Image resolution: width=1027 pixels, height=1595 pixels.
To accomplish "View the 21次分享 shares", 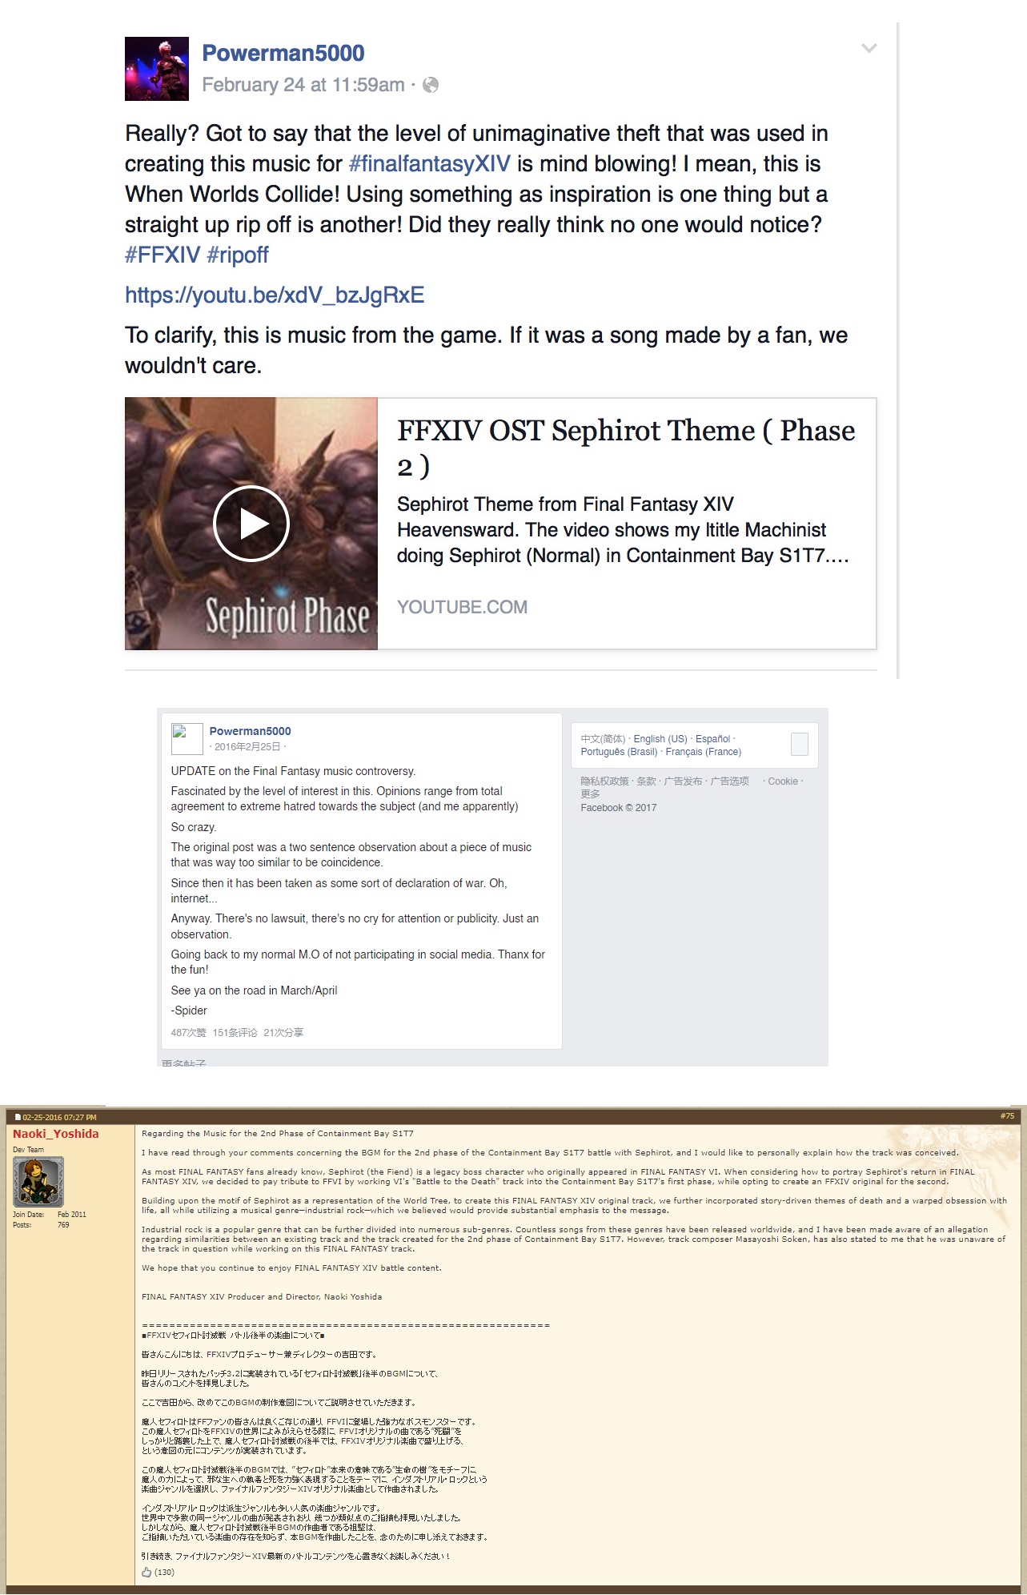I will point(283,1033).
